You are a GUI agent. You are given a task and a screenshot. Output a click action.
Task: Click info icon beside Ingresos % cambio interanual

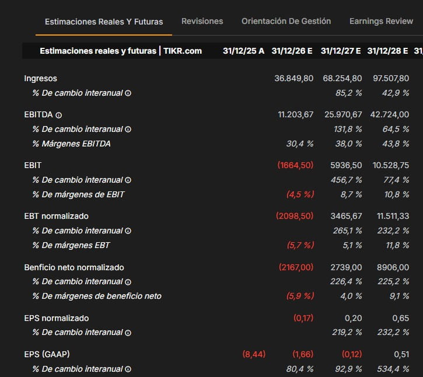tap(128, 93)
